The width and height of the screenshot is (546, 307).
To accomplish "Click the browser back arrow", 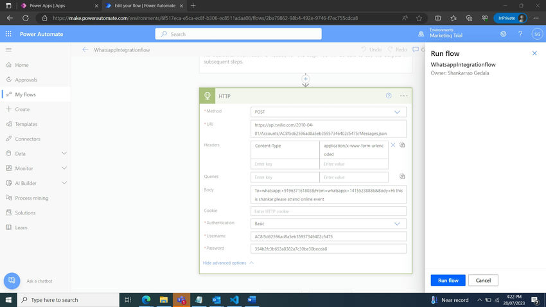I will 10,18.
